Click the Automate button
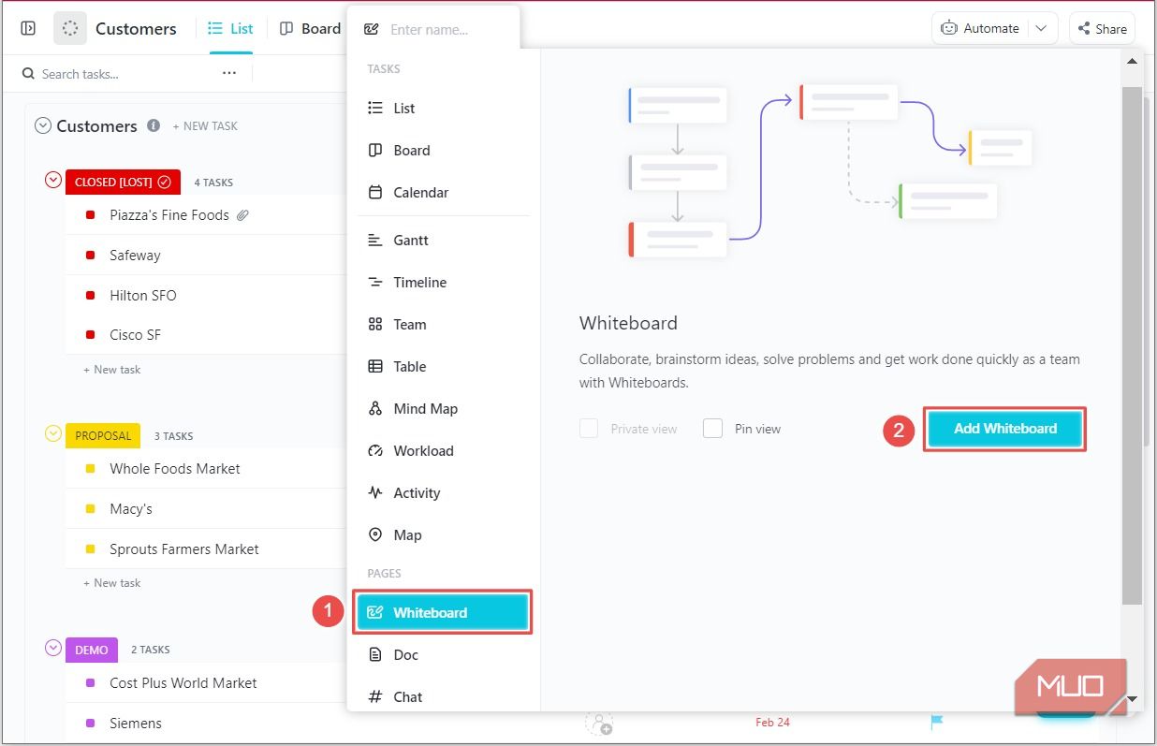 pyautogui.click(x=980, y=28)
